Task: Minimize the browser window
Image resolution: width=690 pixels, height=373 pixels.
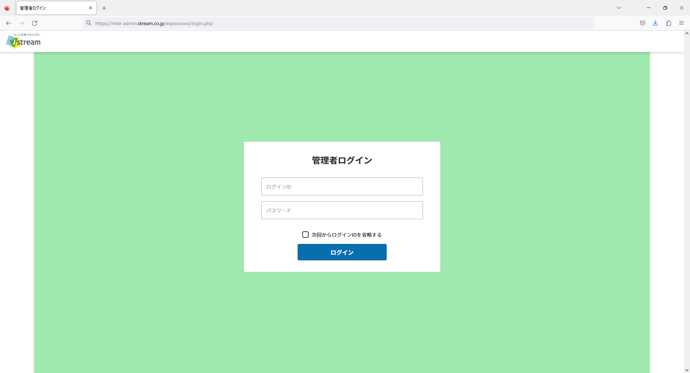Action: (649, 8)
